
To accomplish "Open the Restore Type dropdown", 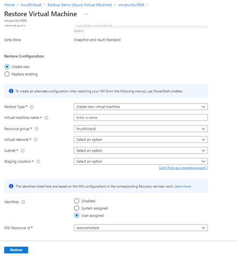I will click(x=141, y=107).
